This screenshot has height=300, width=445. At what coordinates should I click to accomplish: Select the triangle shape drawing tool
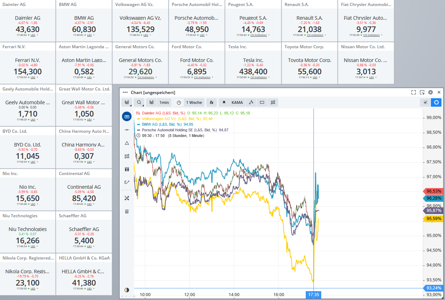click(127, 143)
